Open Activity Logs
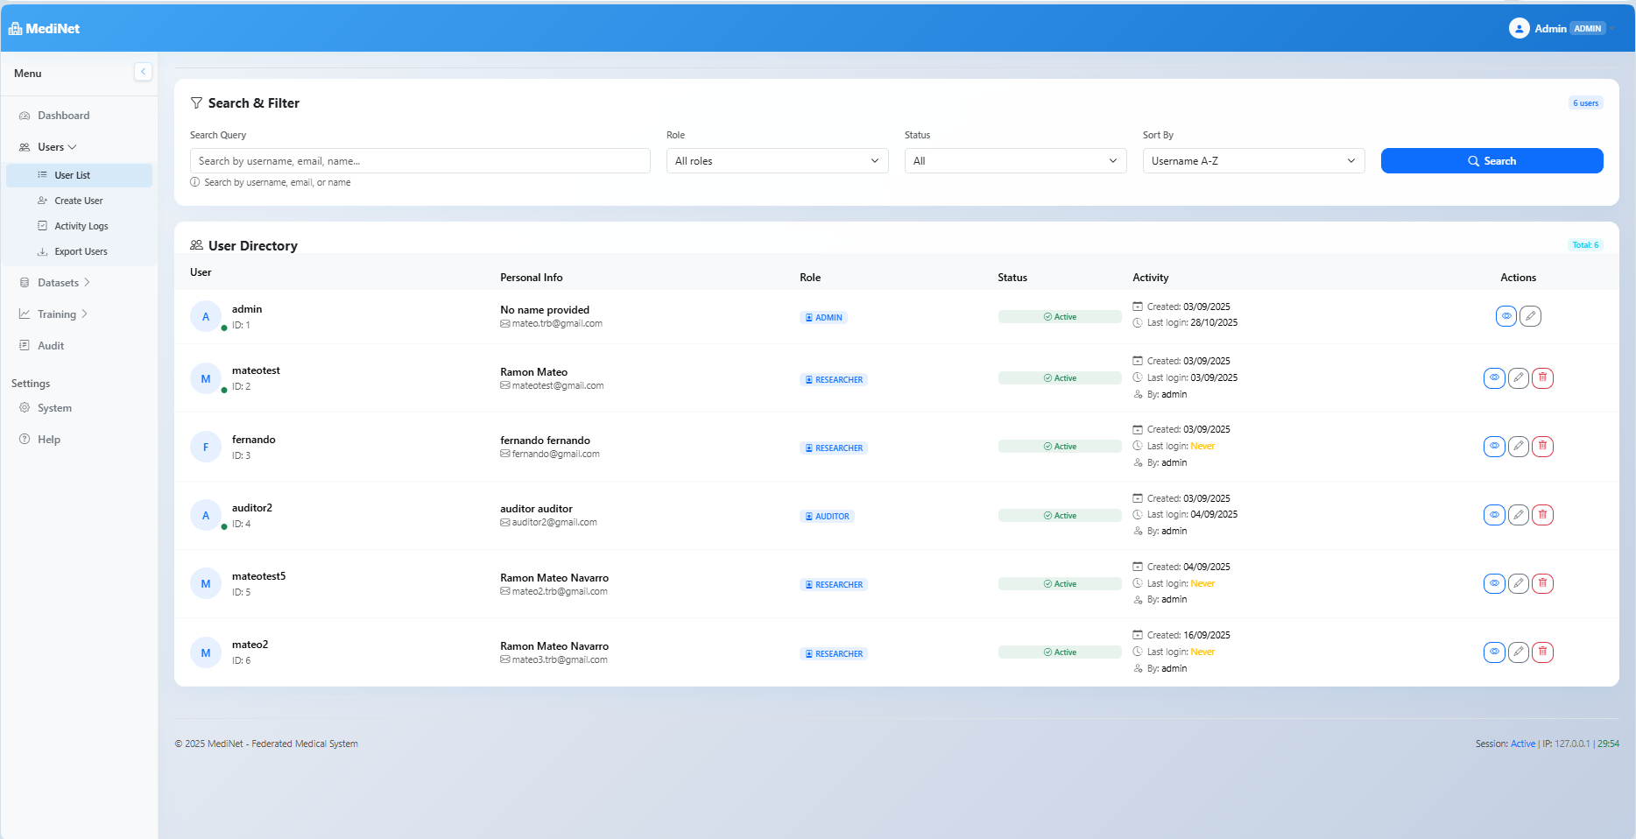 [82, 225]
